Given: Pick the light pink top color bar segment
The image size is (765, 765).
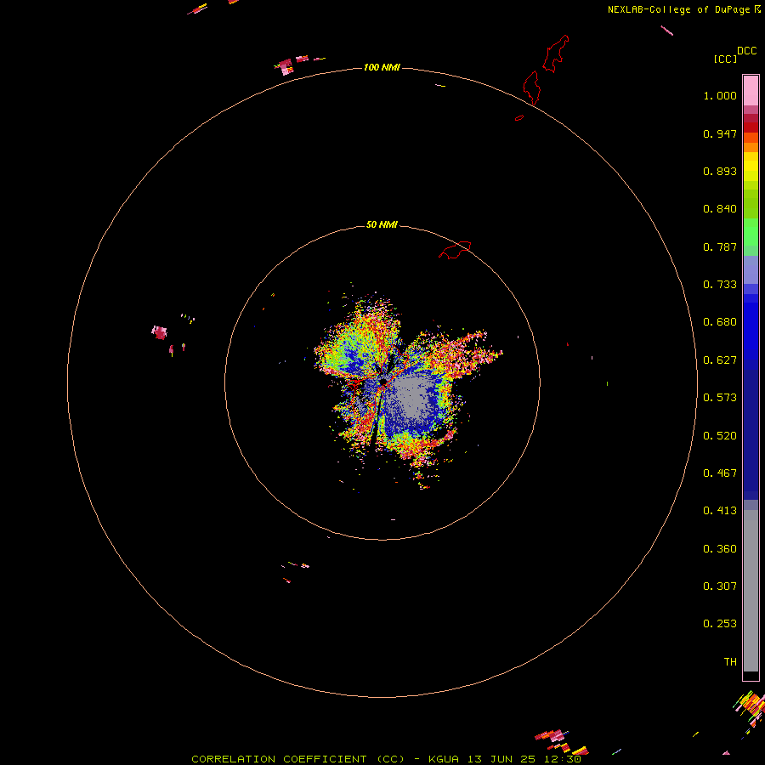Looking at the screenshot, I should (x=751, y=90).
